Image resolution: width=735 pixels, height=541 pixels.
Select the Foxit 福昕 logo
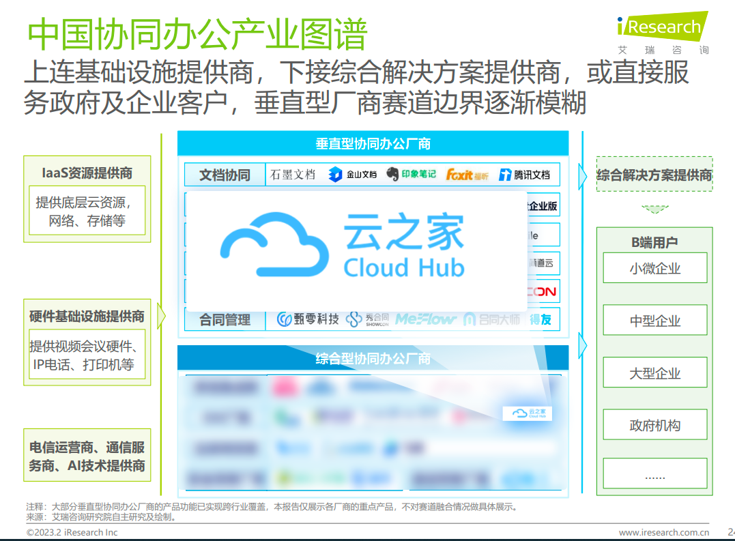(467, 175)
